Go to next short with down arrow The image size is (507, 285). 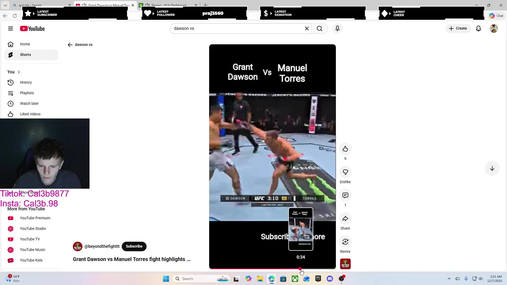(492, 168)
